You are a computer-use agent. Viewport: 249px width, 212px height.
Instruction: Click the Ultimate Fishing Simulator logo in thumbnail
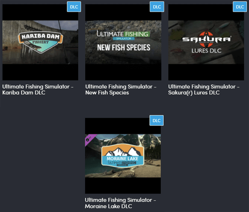123,36
